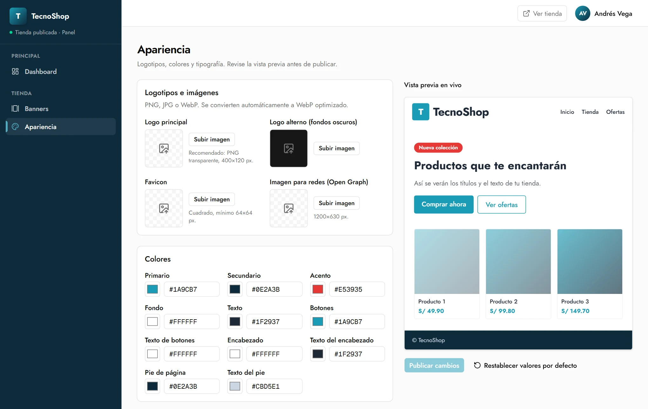This screenshot has width=648, height=409.
Task: Open Banners section in the sidebar
Action: coord(61,108)
